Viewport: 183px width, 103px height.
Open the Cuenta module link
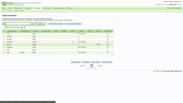coord(180,5)
